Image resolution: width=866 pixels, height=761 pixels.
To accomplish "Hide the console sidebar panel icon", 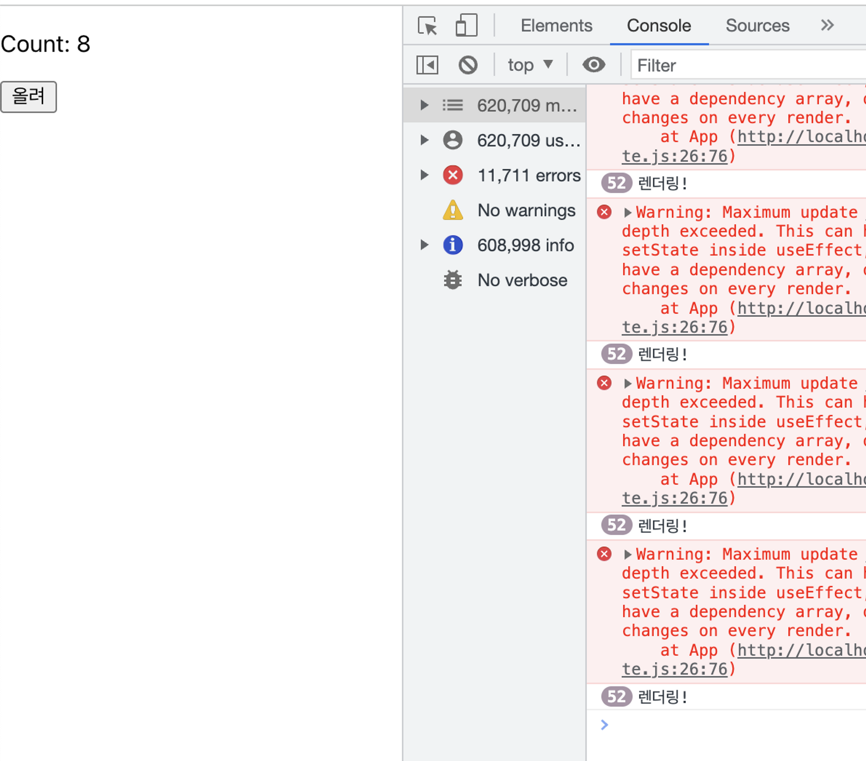I will click(427, 65).
